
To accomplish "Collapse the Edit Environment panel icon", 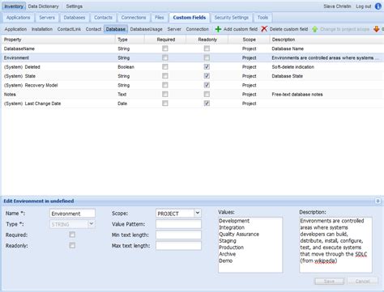I will click(378, 201).
